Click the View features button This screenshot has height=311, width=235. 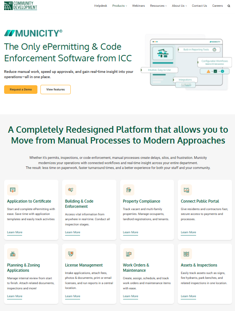point(56,89)
